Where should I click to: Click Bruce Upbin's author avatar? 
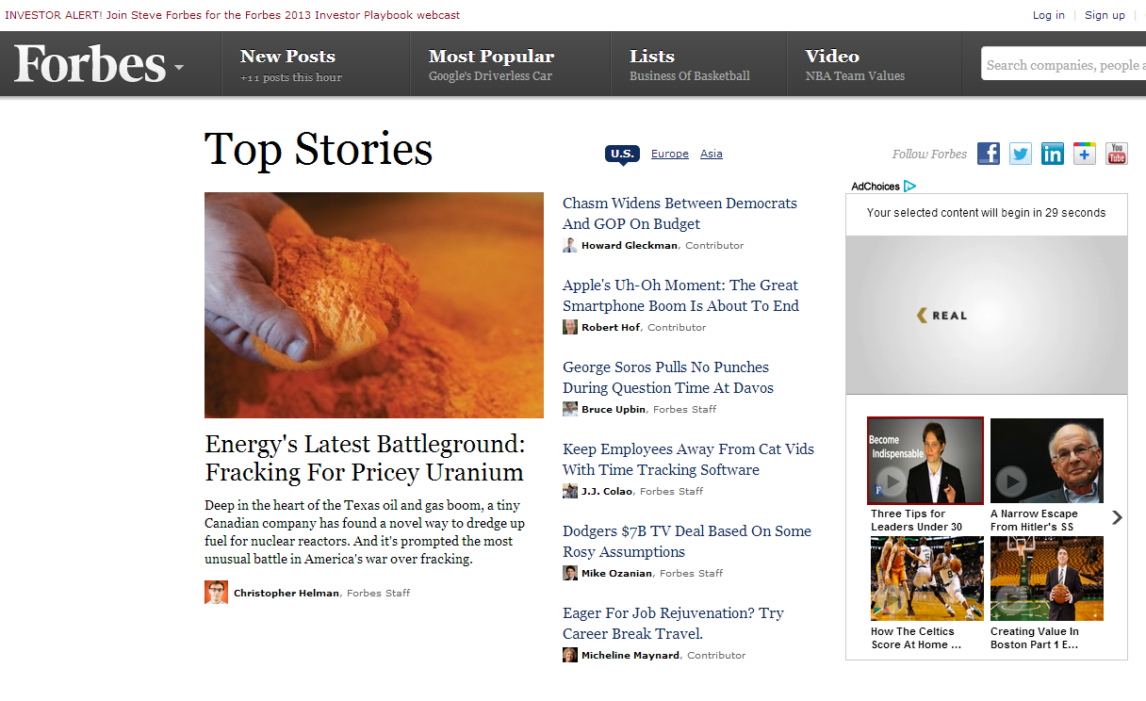[570, 409]
